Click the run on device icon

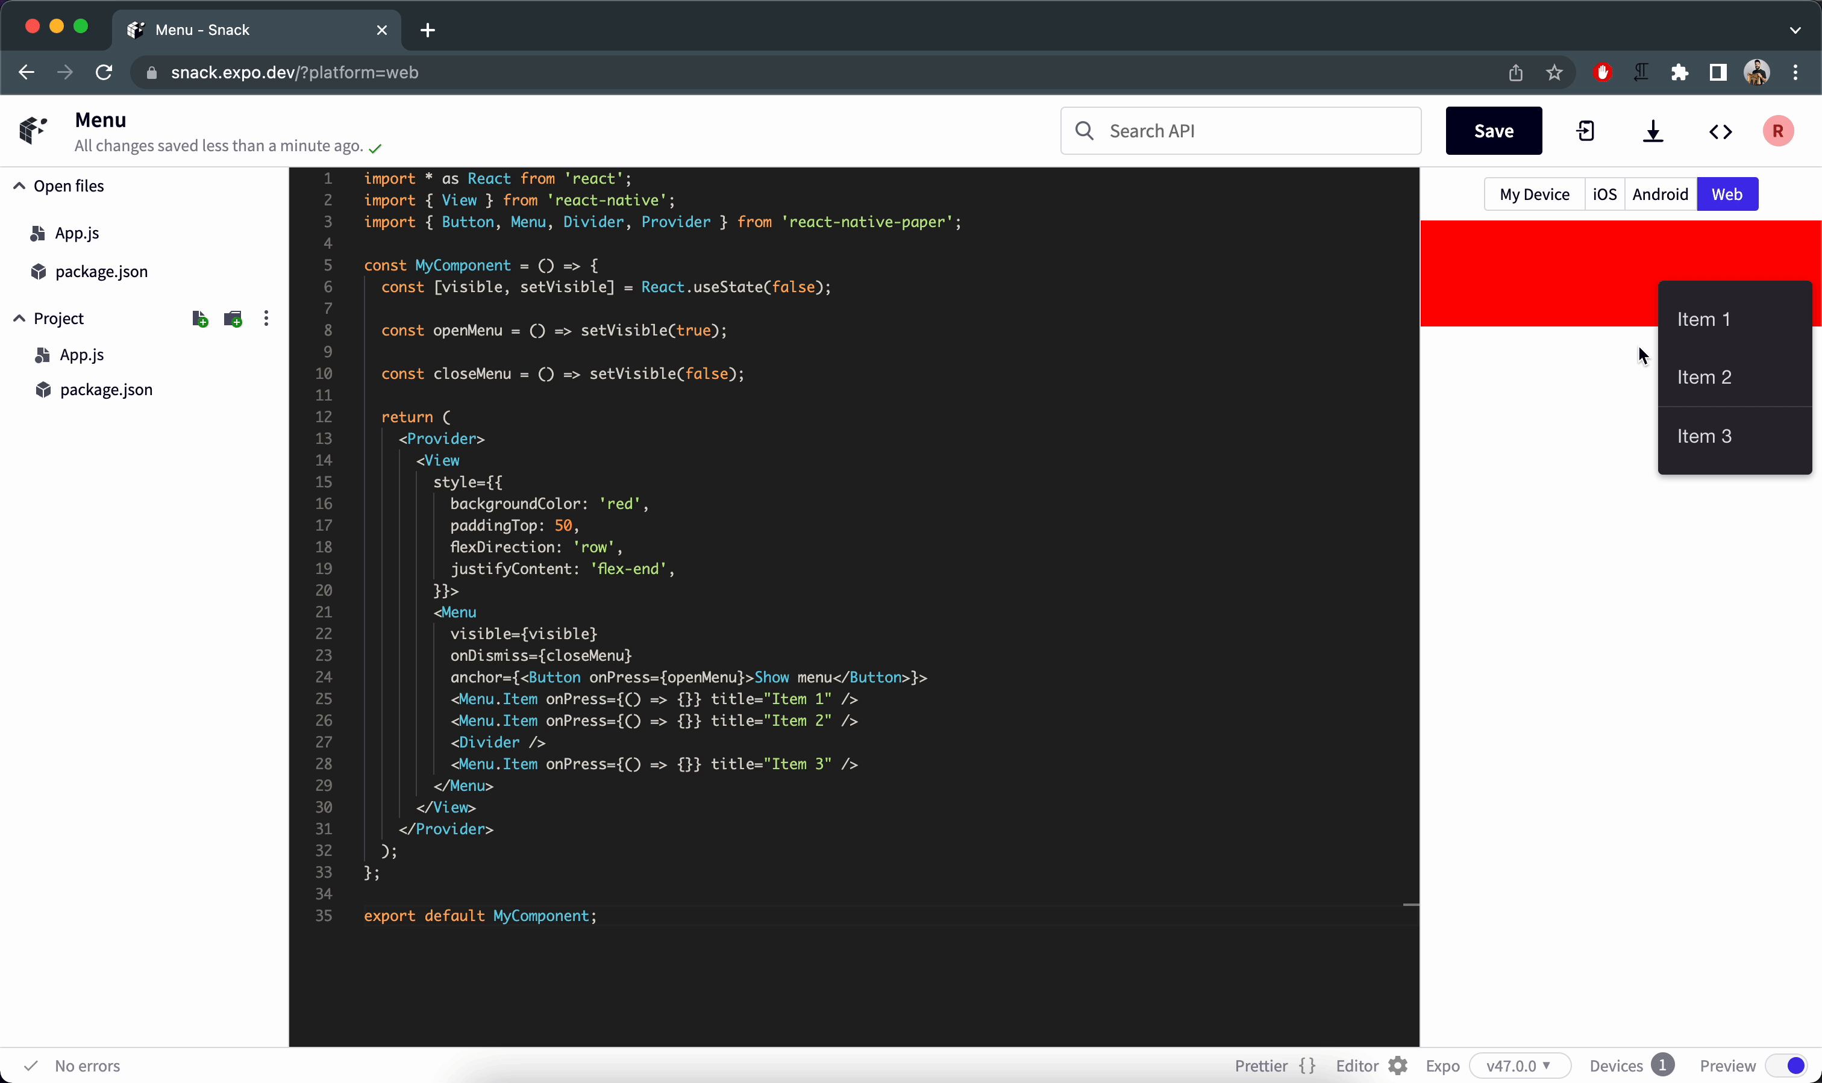[1585, 131]
